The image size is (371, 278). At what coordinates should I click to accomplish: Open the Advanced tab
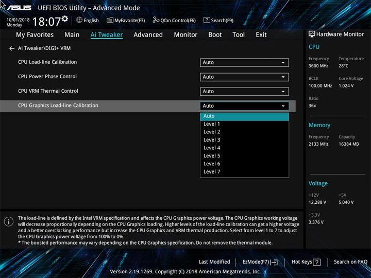click(148, 35)
